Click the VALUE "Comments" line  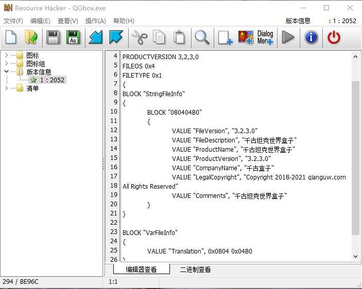click(x=229, y=195)
